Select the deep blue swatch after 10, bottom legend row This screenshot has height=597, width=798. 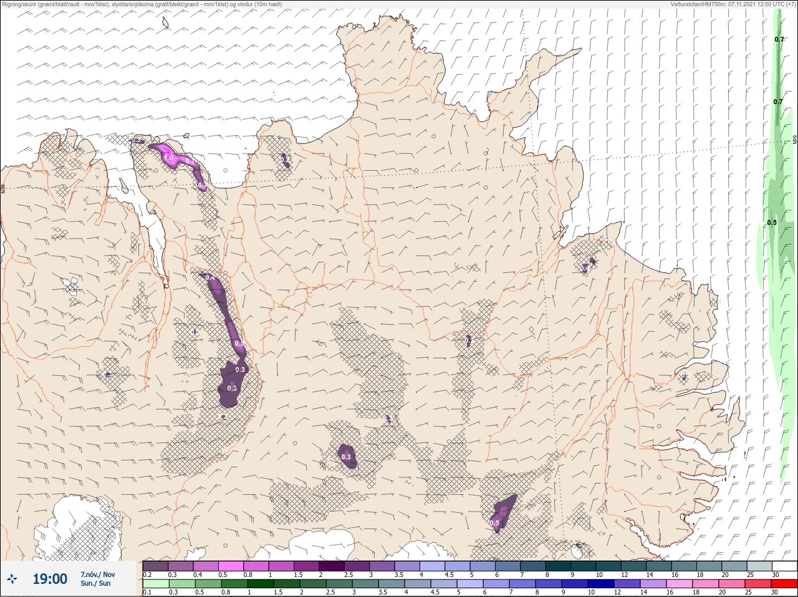click(x=601, y=585)
